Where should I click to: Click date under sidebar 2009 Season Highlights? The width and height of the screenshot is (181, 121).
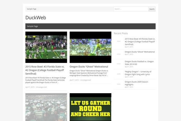pyautogui.click(x=129, y=87)
